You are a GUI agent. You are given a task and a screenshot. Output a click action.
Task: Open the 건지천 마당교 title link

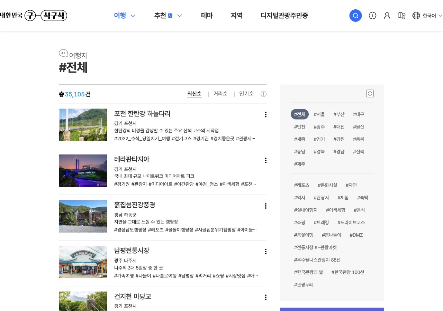133,296
